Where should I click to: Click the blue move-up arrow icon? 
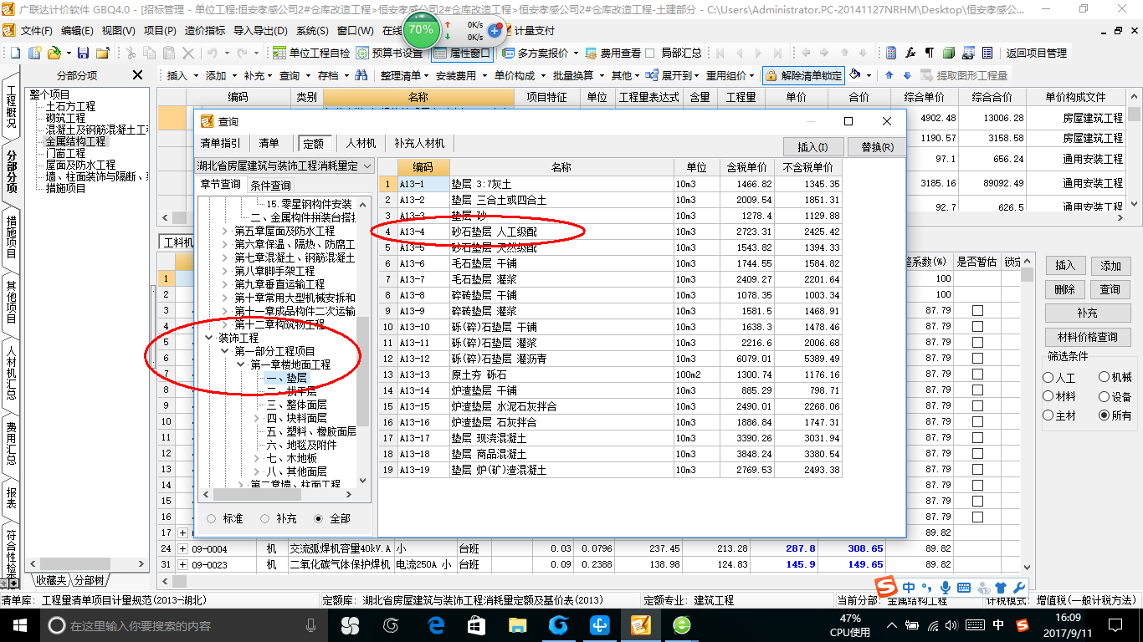889,75
